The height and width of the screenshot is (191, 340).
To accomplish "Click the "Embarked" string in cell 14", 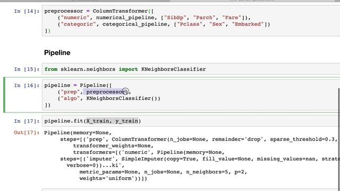I will point(248,24).
